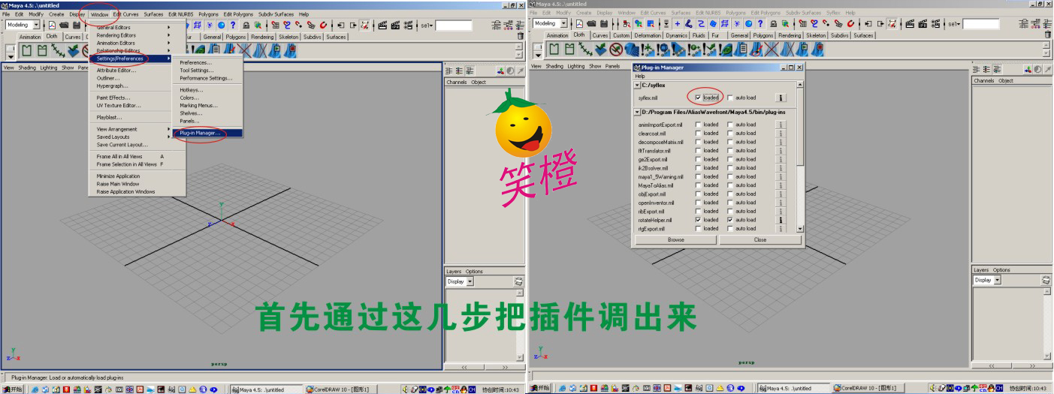Open the Panels menu in right viewport
Viewport: 1054px width, 394px height.
click(613, 66)
